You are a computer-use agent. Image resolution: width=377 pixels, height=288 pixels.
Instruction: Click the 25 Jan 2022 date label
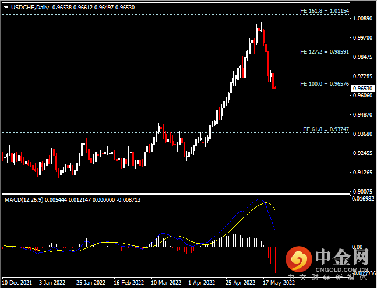(91, 283)
